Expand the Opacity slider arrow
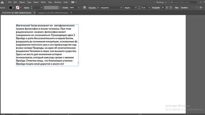The height and width of the screenshot is (115, 205). [79, 8]
